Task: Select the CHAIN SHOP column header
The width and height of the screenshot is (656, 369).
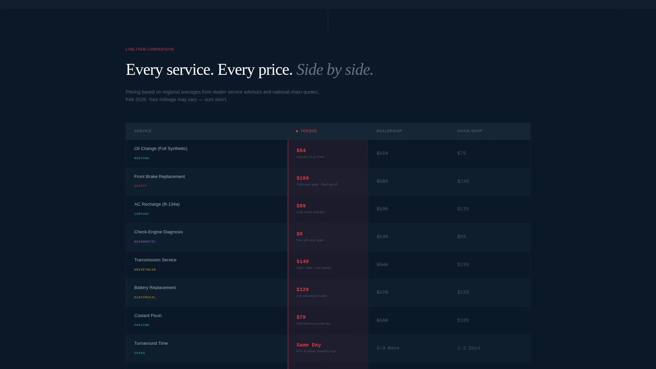Action: (x=469, y=131)
